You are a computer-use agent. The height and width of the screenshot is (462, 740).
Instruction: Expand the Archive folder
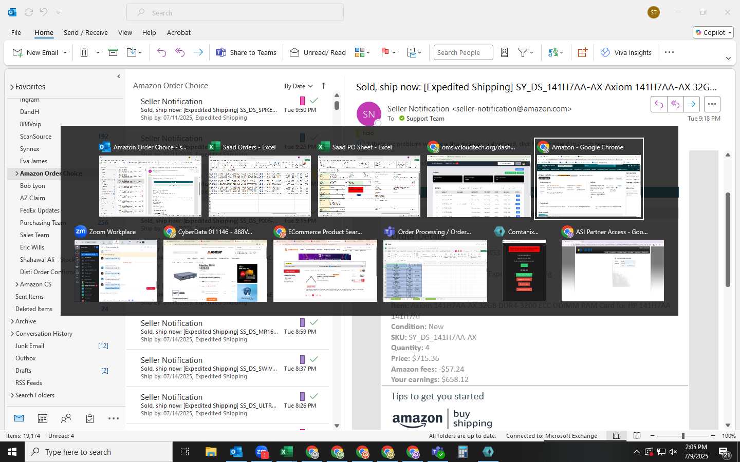pyautogui.click(x=12, y=321)
